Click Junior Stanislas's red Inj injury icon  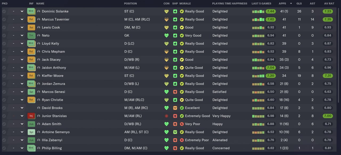click(x=31, y=116)
